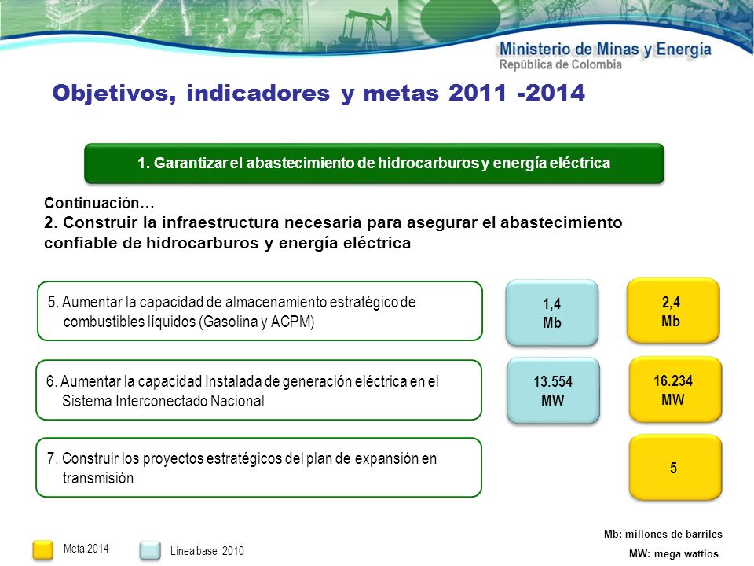Click the blue 'Línea base 2010' legend swatch
Screen dimensions: 754x566
(150, 550)
